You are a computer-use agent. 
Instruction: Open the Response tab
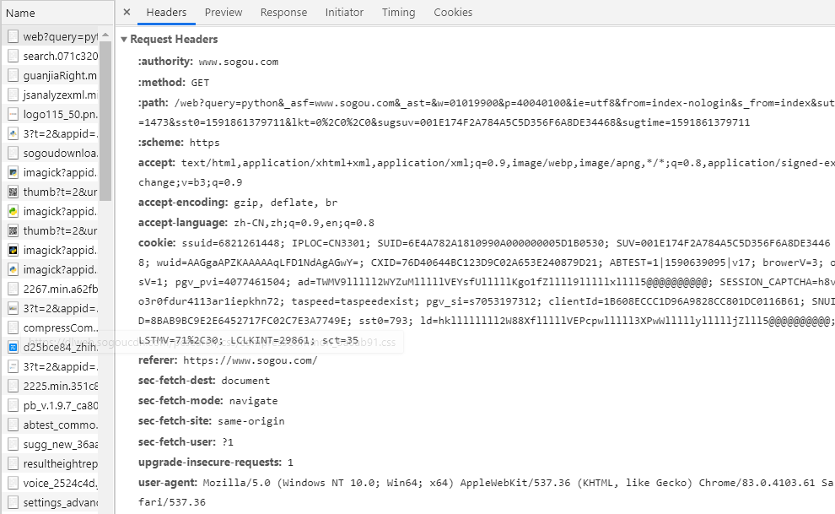pos(284,13)
